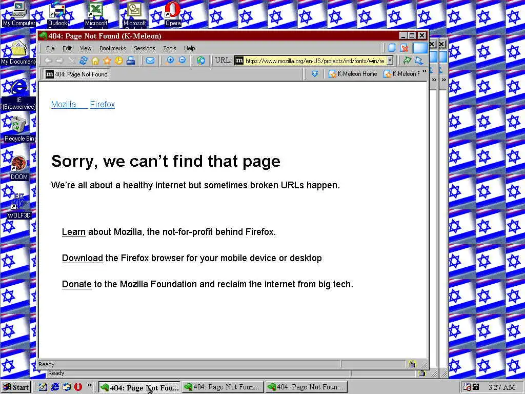
Task: Print the page with the printer icon
Action: coord(131,61)
